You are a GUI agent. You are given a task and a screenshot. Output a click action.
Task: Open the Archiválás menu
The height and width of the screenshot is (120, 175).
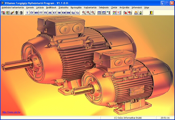pyautogui.click(x=124, y=8)
